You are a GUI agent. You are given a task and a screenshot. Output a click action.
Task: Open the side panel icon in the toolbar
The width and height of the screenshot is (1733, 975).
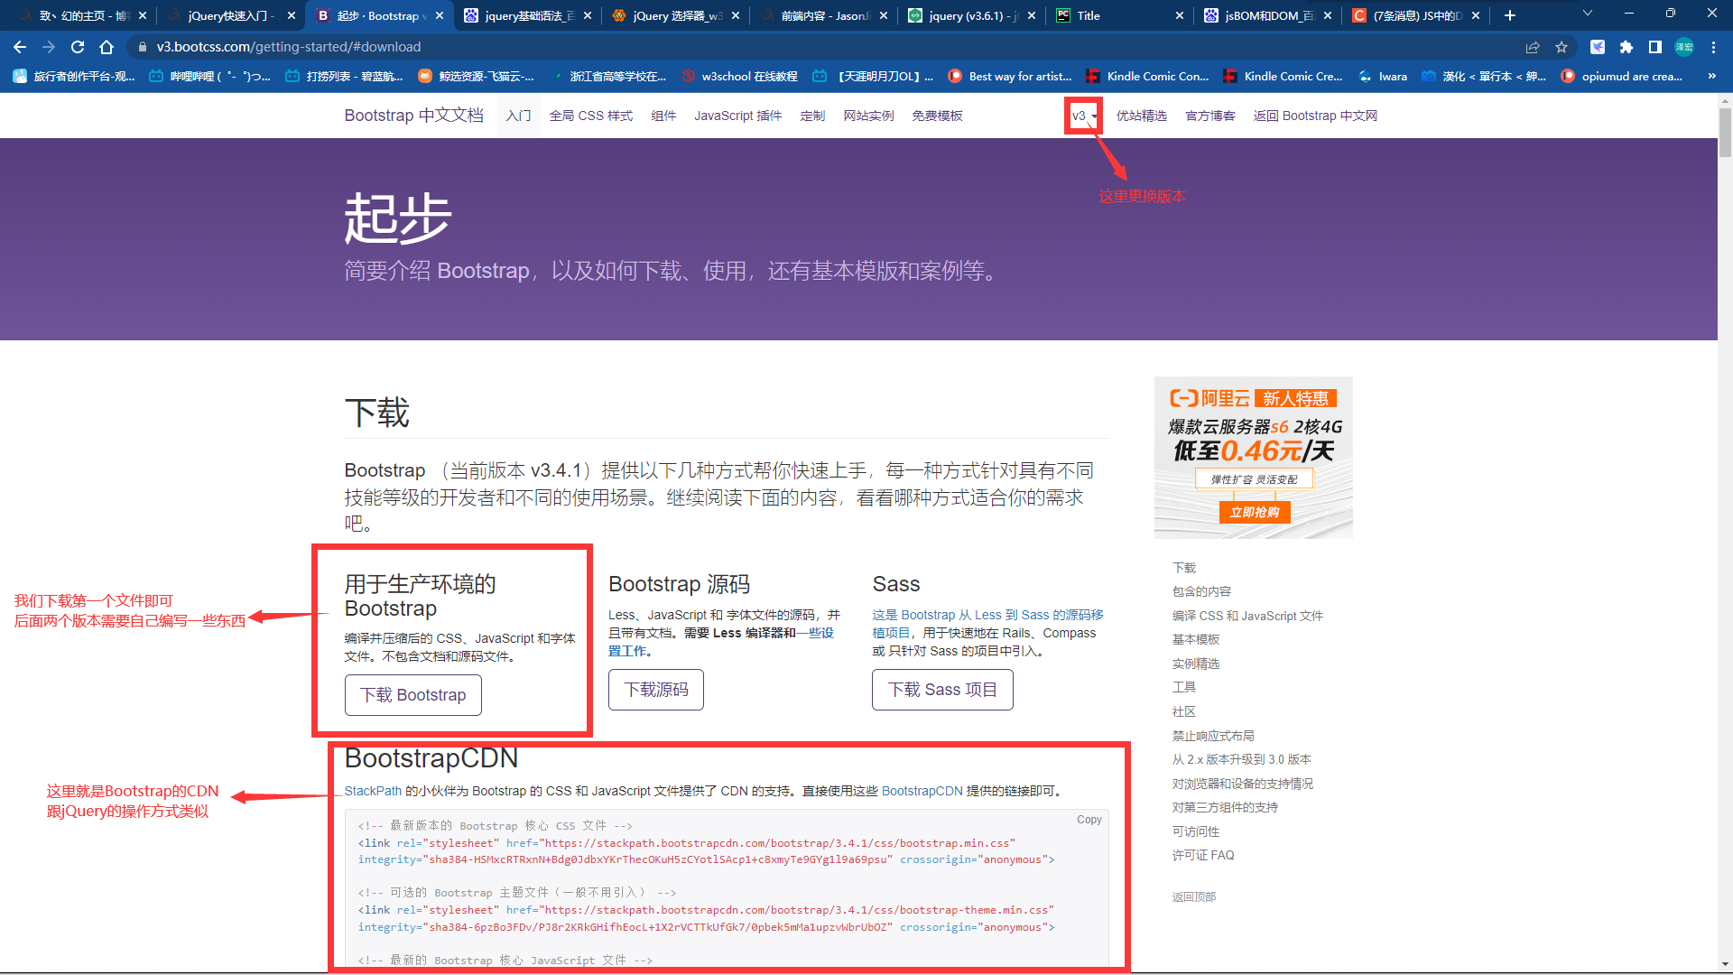pyautogui.click(x=1654, y=47)
